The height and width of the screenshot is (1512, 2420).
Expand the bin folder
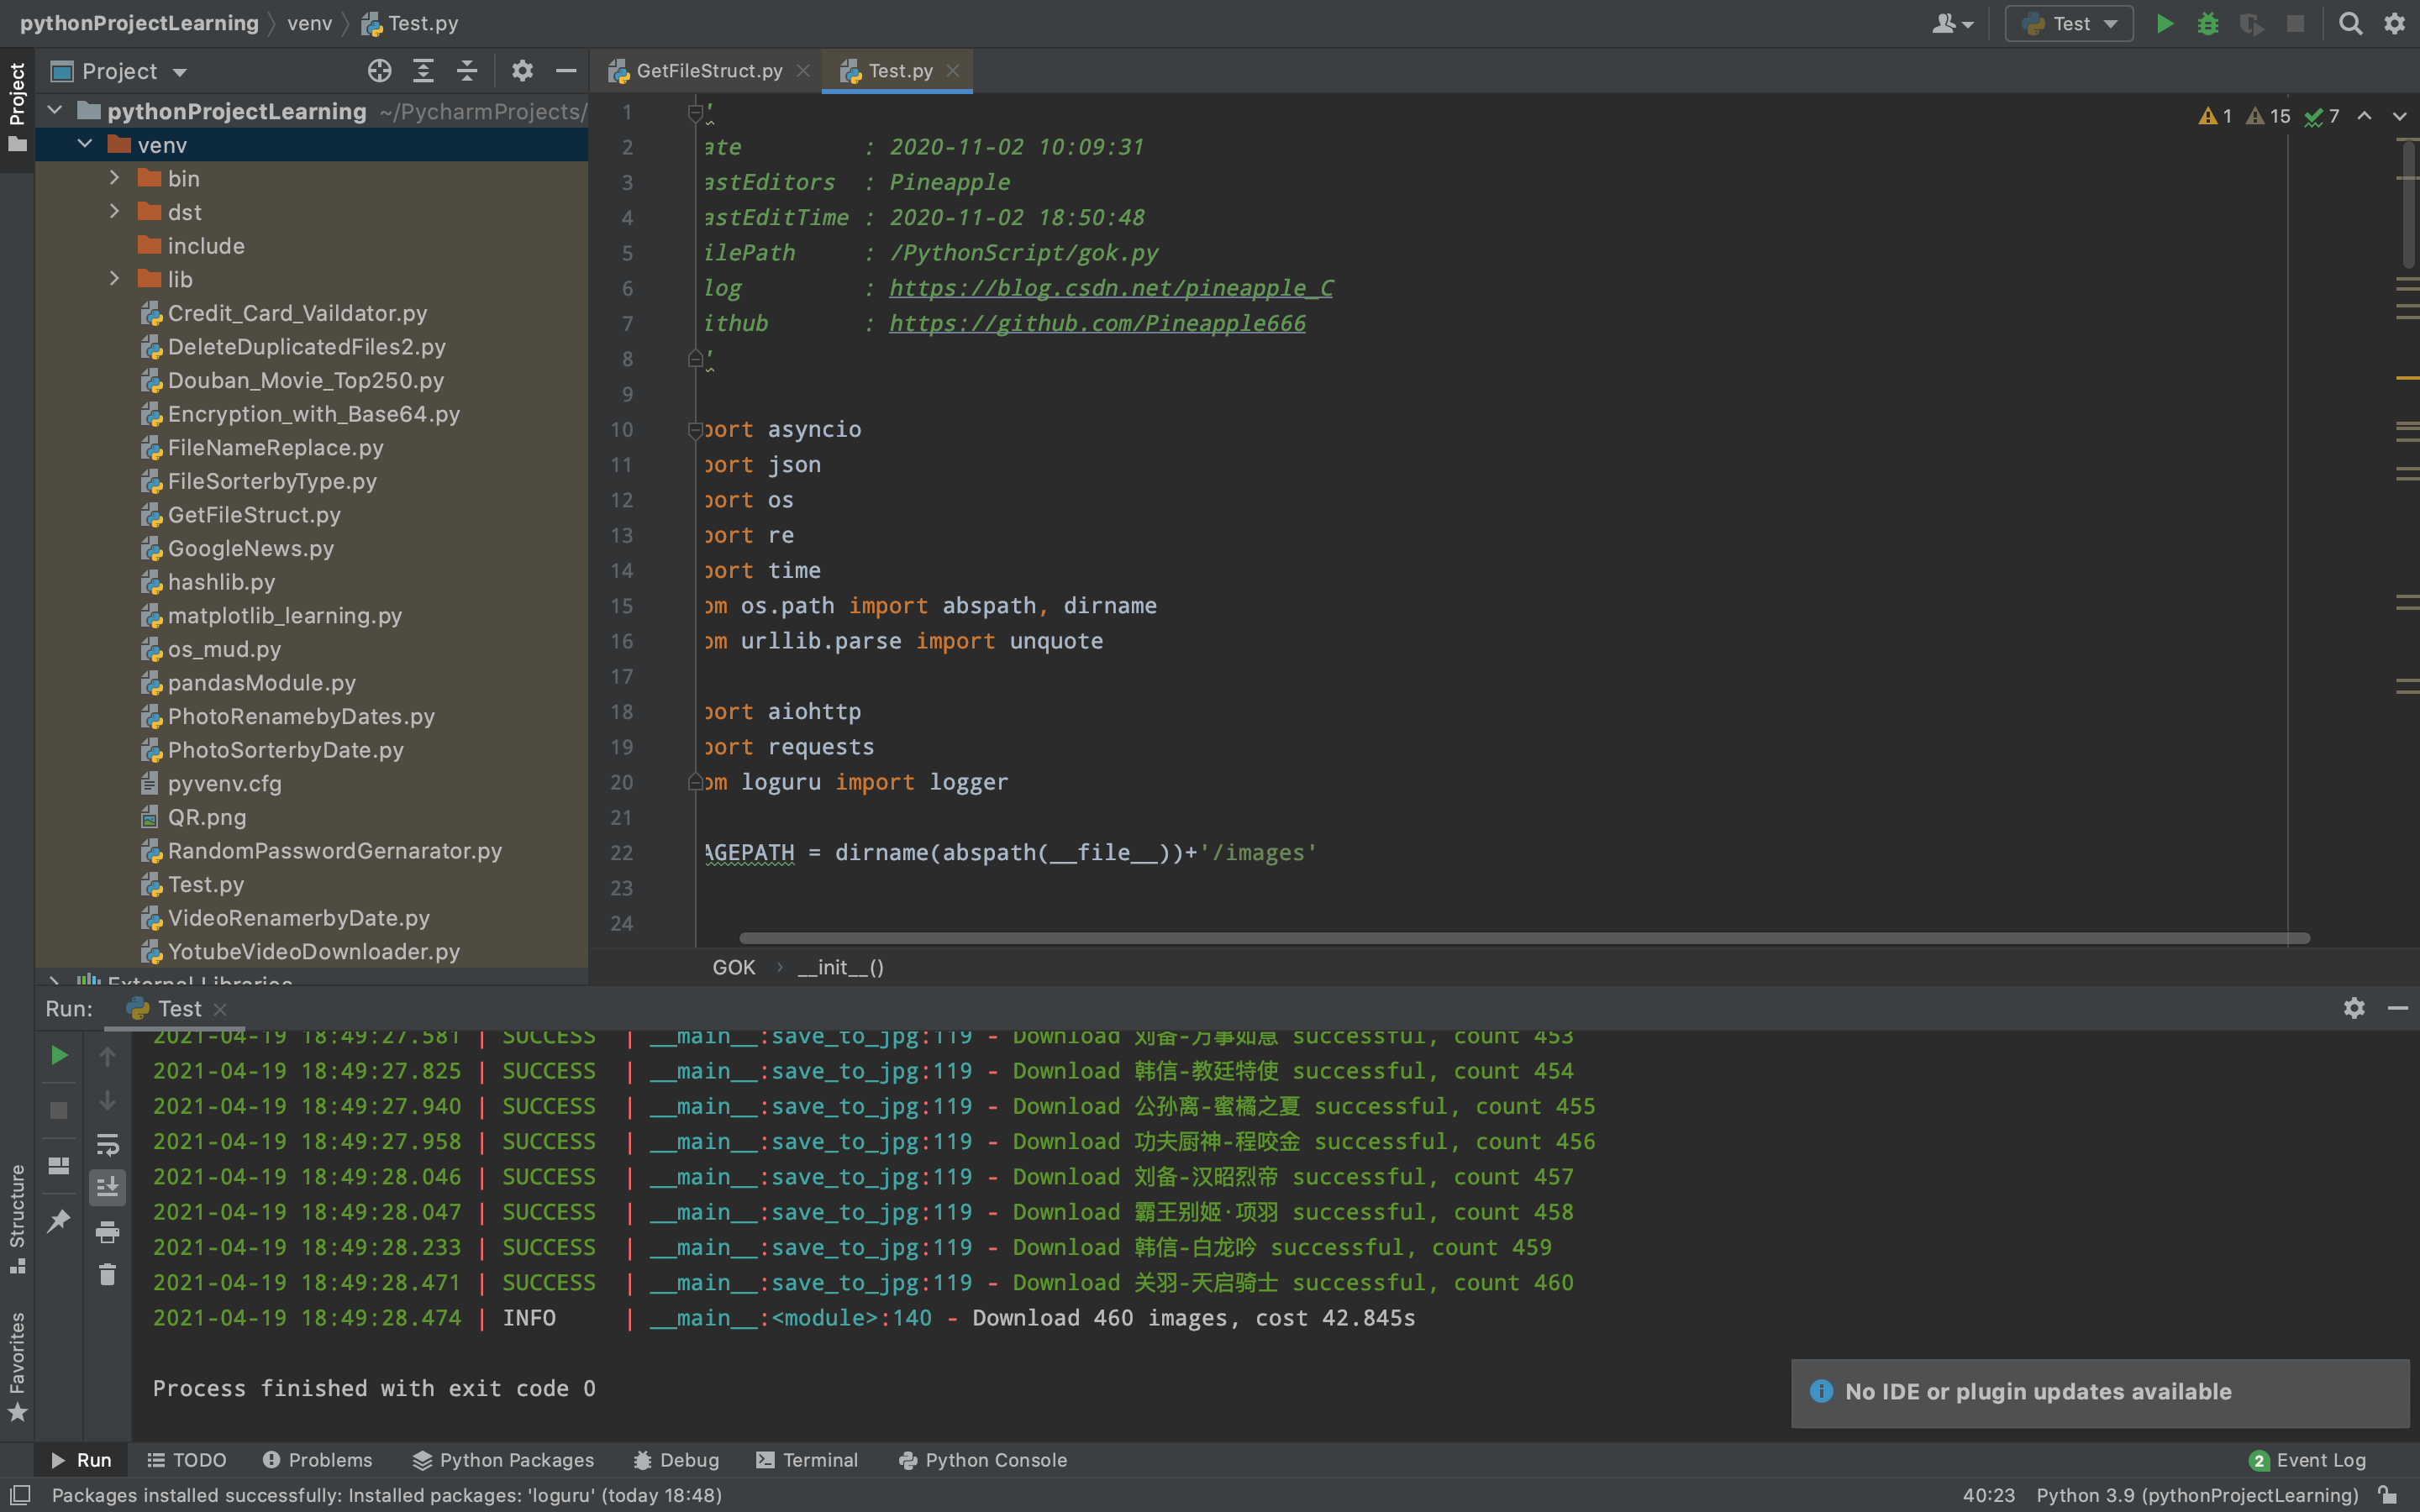(115, 178)
